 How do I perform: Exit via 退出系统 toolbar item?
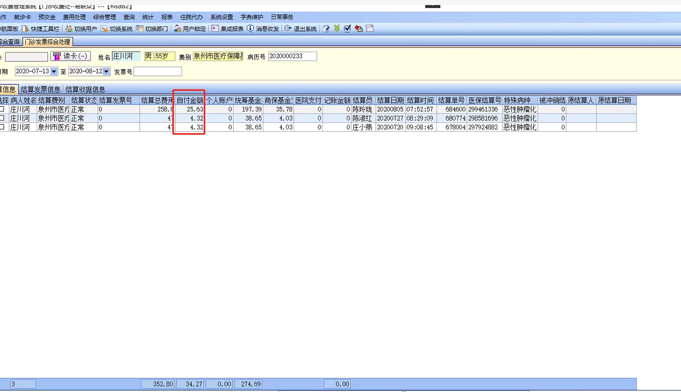(x=301, y=29)
